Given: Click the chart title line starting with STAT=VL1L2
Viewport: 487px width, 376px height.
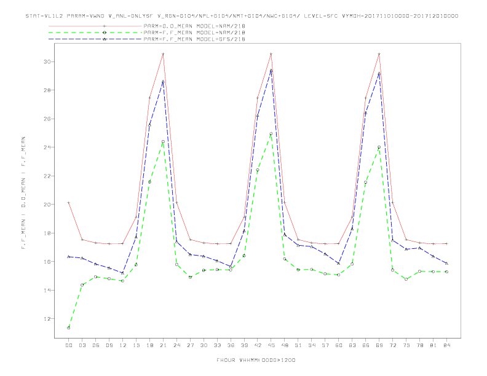Looking at the screenshot, I should pyautogui.click(x=242, y=16).
